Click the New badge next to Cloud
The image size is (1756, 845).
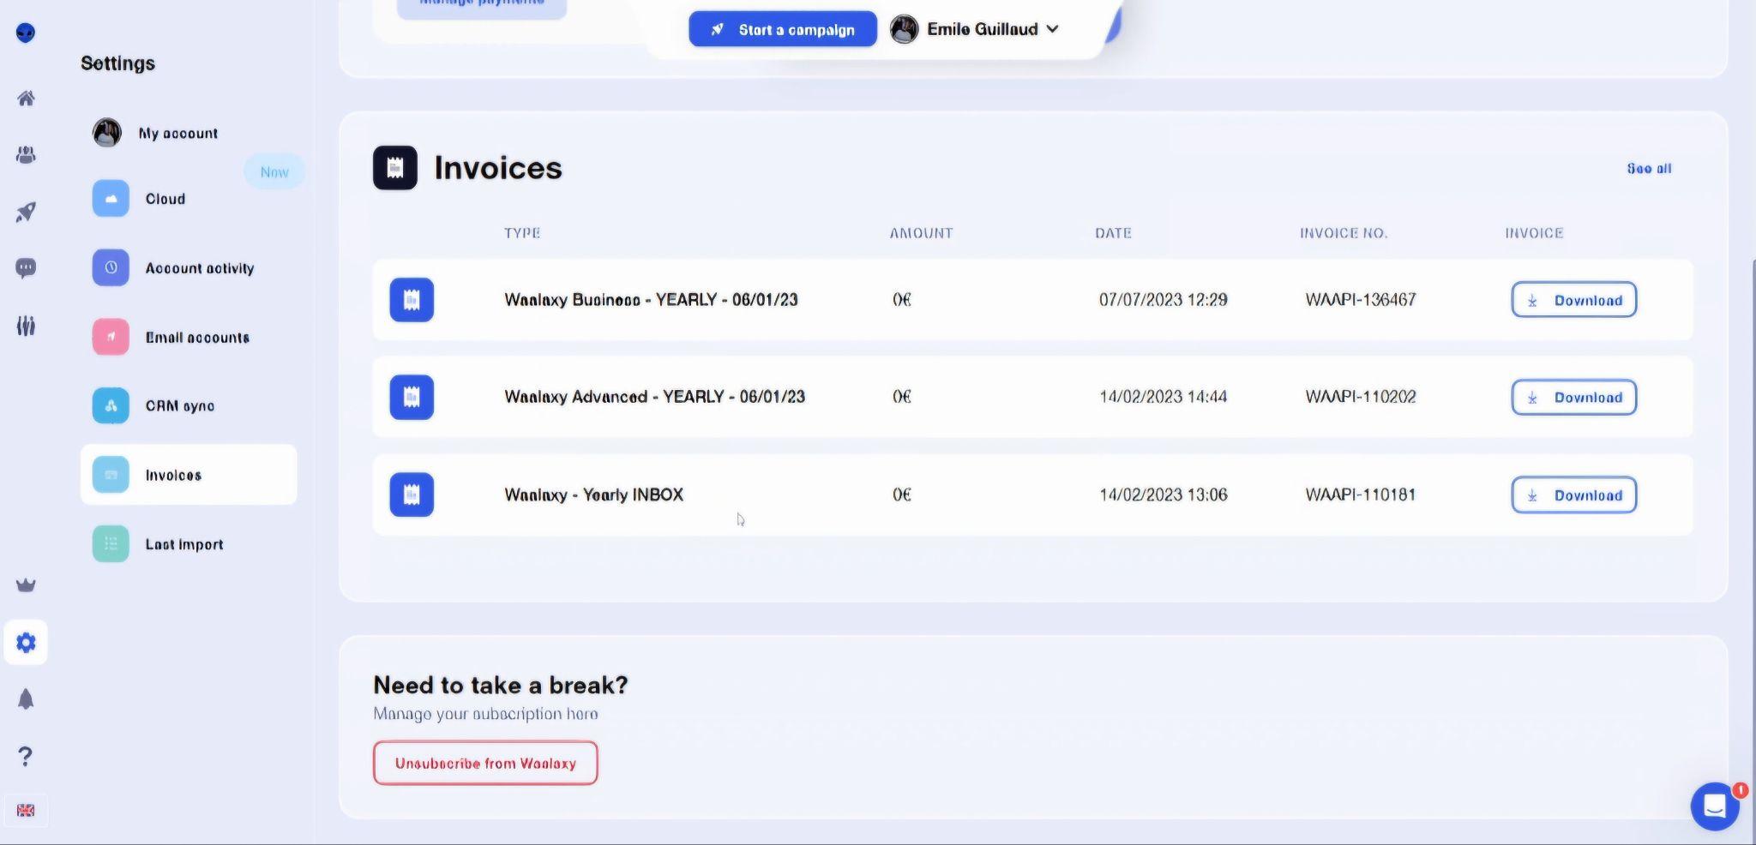point(274,172)
